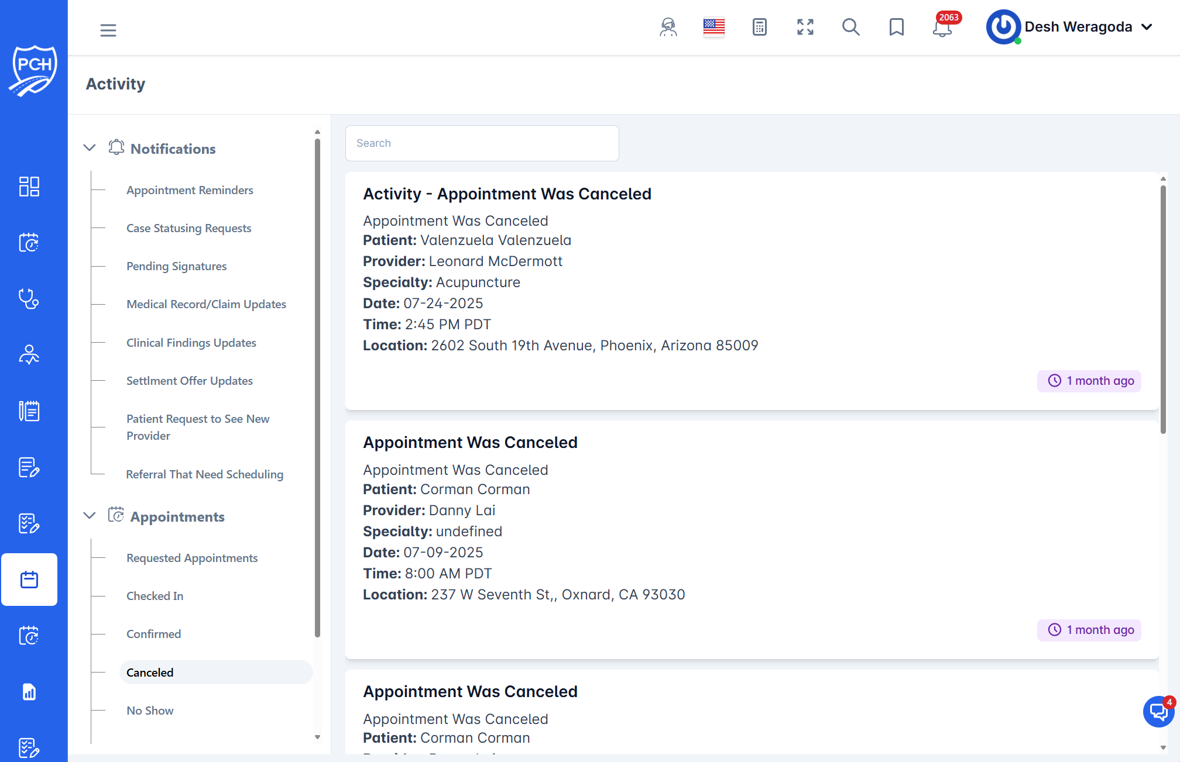This screenshot has height=762, width=1180.
Task: Open the calculator icon in header
Action: tap(759, 27)
